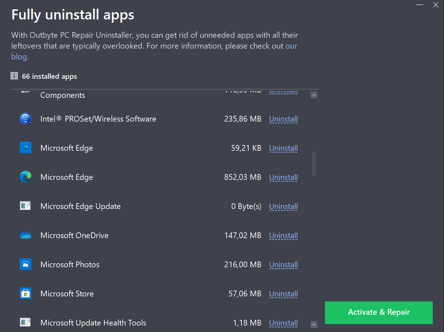
Task: Uninstall Microsoft Photos
Action: (283, 265)
